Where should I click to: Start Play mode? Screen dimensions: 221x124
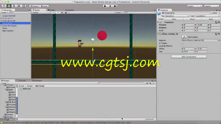point(105,6)
